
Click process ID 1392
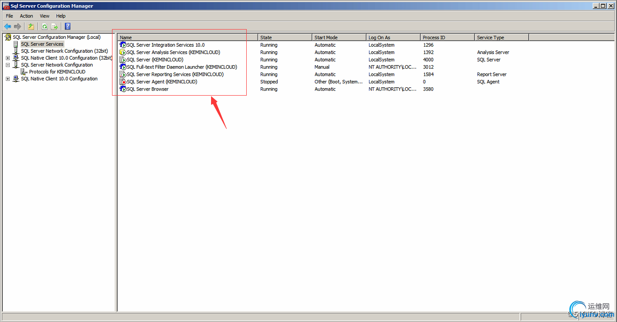[x=428, y=52]
